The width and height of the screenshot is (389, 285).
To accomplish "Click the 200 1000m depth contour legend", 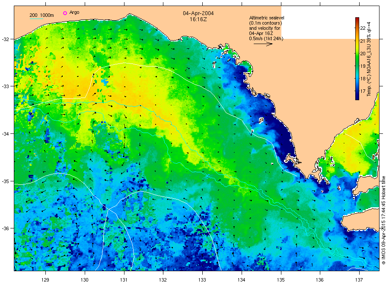I will (x=41, y=15).
